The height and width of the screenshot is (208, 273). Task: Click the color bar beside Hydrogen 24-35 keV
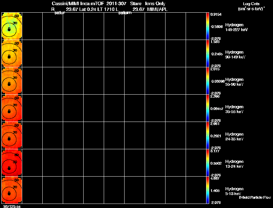tap(207, 136)
